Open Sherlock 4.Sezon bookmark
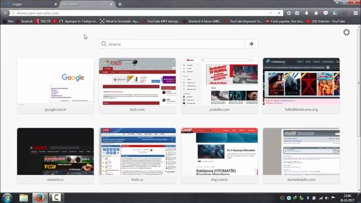This screenshot has width=361, height=203. click(x=202, y=21)
